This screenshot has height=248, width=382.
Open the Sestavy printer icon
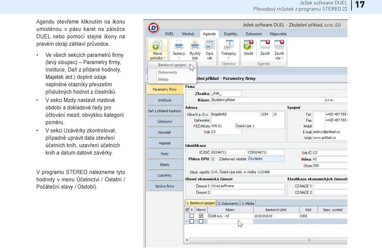coord(179,45)
